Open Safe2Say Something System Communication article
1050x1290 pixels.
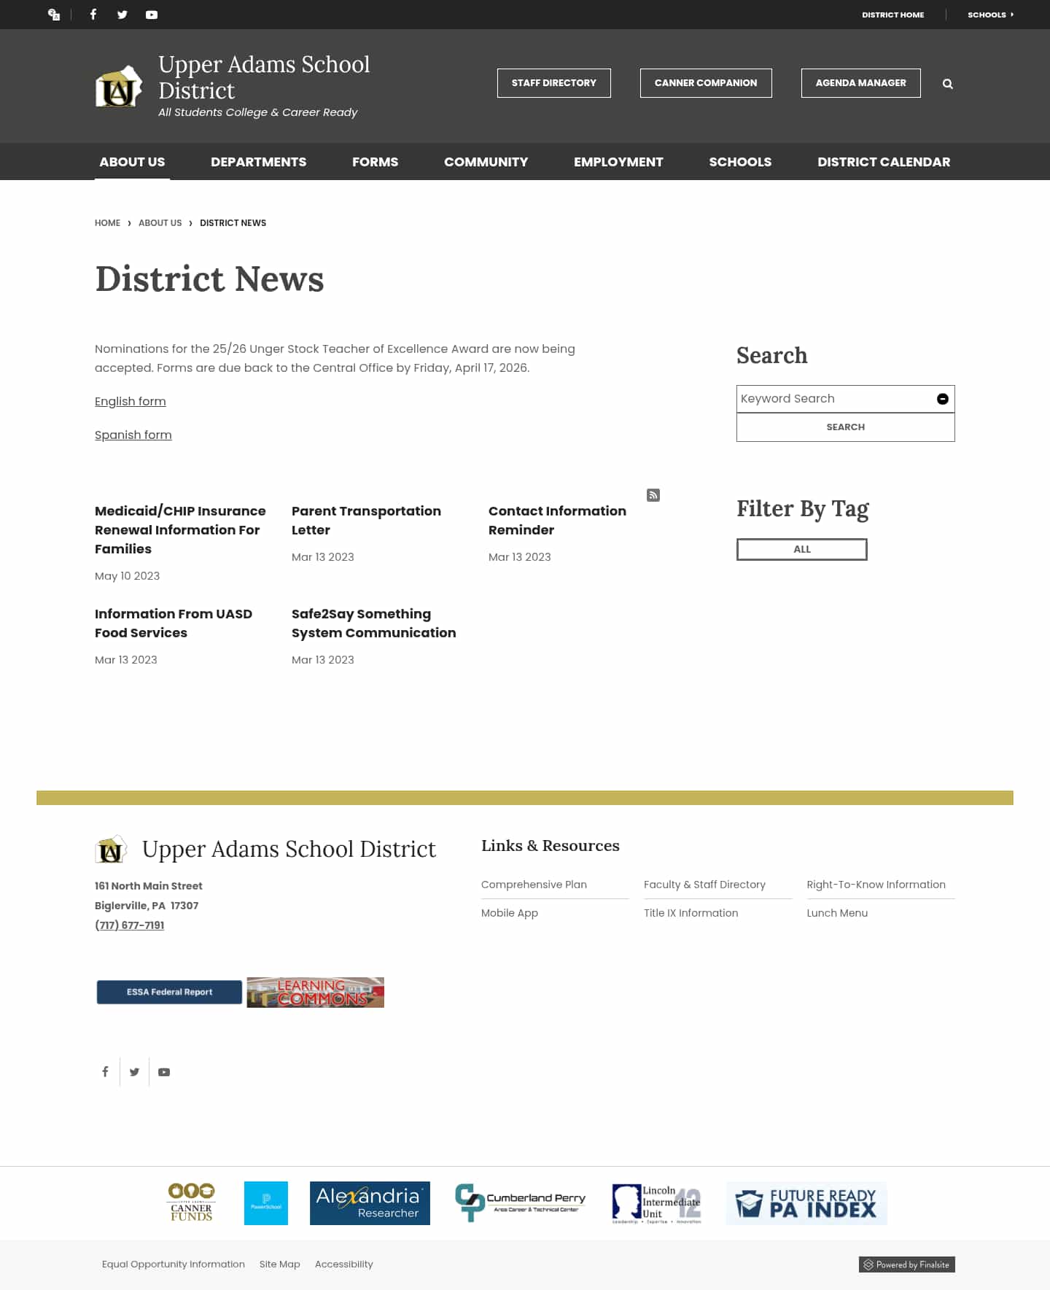tap(374, 623)
